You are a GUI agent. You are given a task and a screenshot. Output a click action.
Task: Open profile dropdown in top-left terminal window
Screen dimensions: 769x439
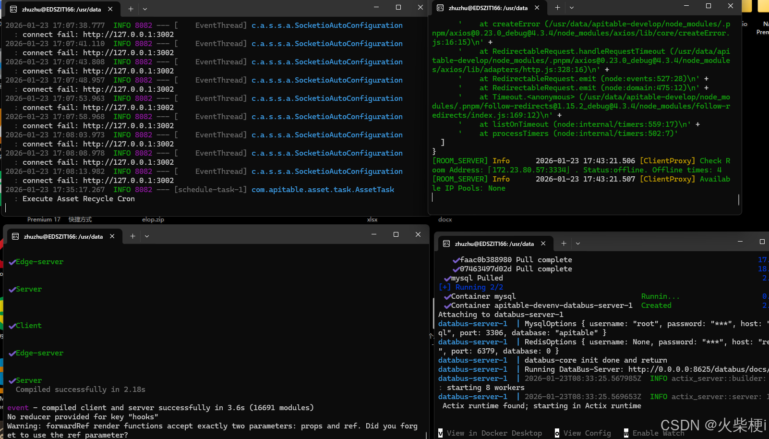[x=145, y=9]
